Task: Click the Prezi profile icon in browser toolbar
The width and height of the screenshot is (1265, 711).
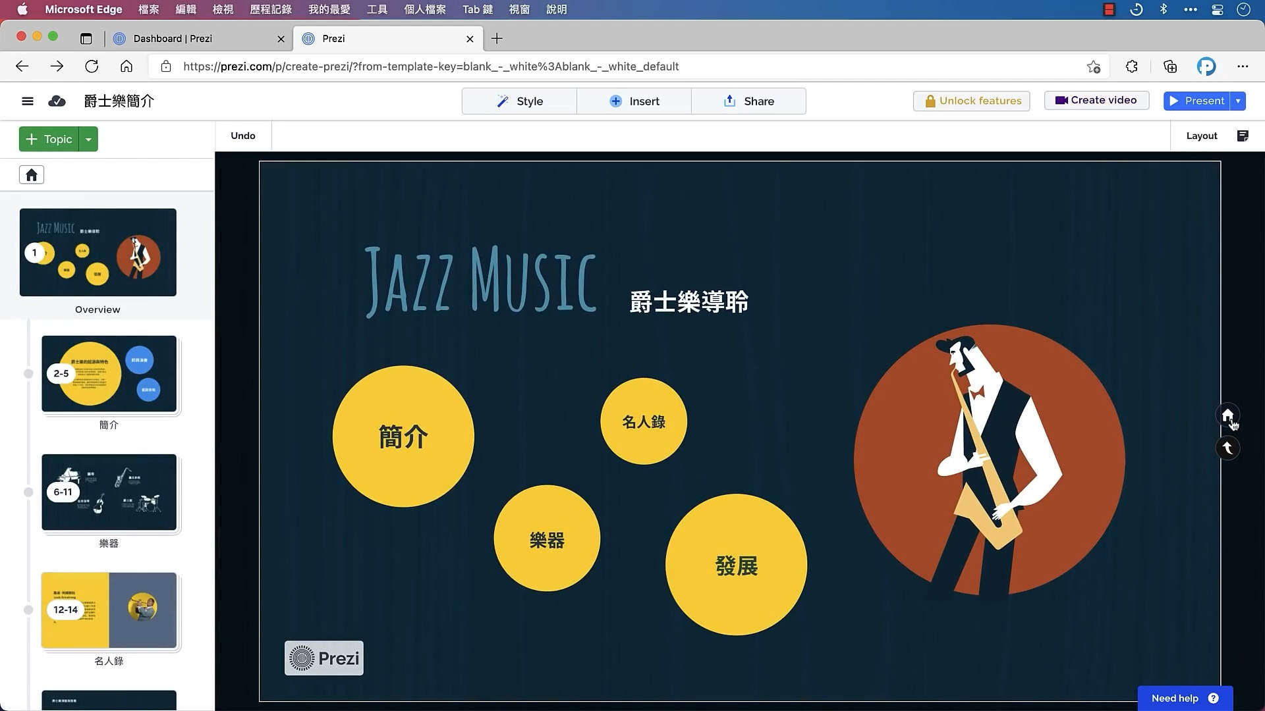Action: 1206,66
